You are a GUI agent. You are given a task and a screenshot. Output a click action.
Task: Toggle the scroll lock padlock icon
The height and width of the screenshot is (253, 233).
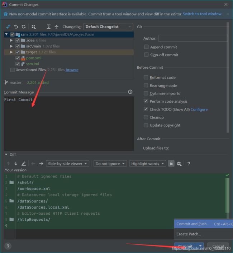click(171, 164)
